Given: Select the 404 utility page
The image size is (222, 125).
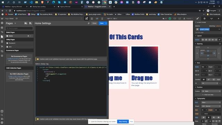Looking at the screenshot, I should click(19, 47).
